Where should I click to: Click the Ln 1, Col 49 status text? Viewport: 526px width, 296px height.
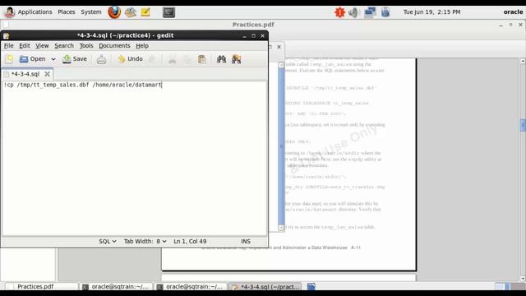190,241
